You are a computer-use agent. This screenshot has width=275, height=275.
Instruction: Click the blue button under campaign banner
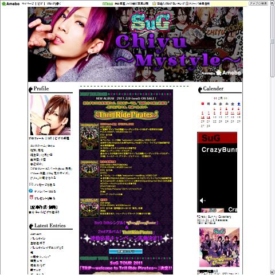125,252
